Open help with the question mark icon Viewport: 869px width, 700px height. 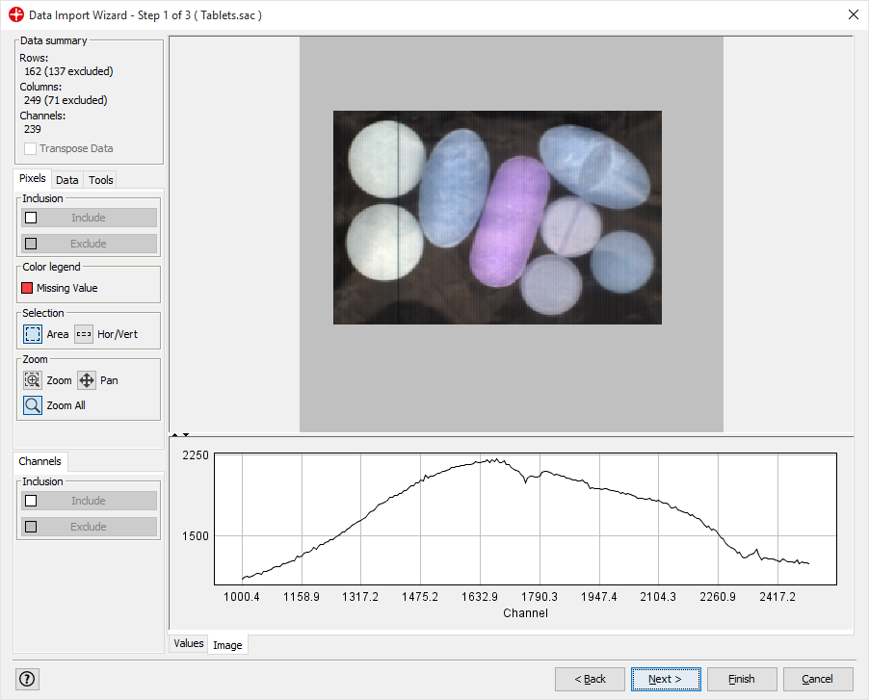click(x=27, y=679)
